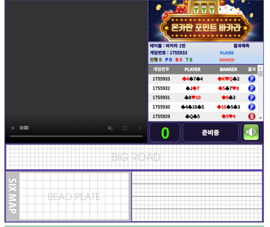The image size is (270, 227).
Task: Click banker cards ◆10♠5♣3 in row 1755930
Action: coord(228,107)
